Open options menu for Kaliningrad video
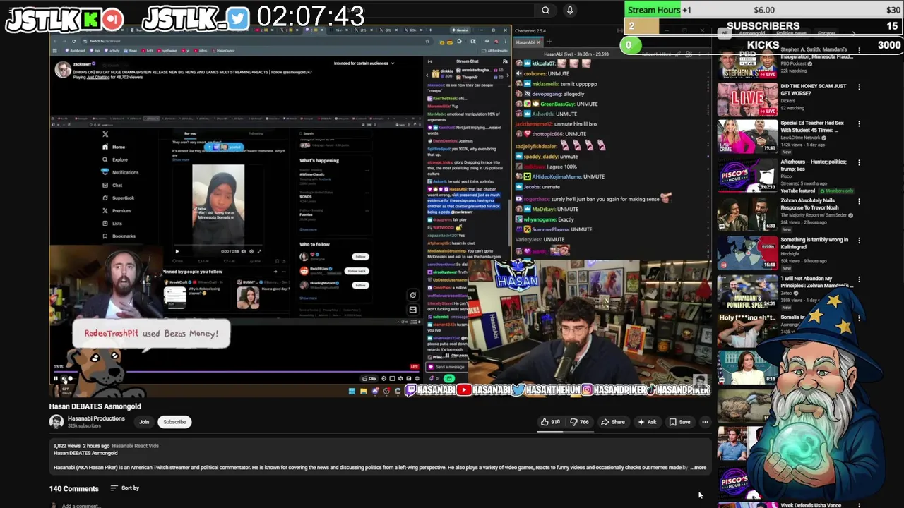The height and width of the screenshot is (508, 904). click(x=859, y=240)
